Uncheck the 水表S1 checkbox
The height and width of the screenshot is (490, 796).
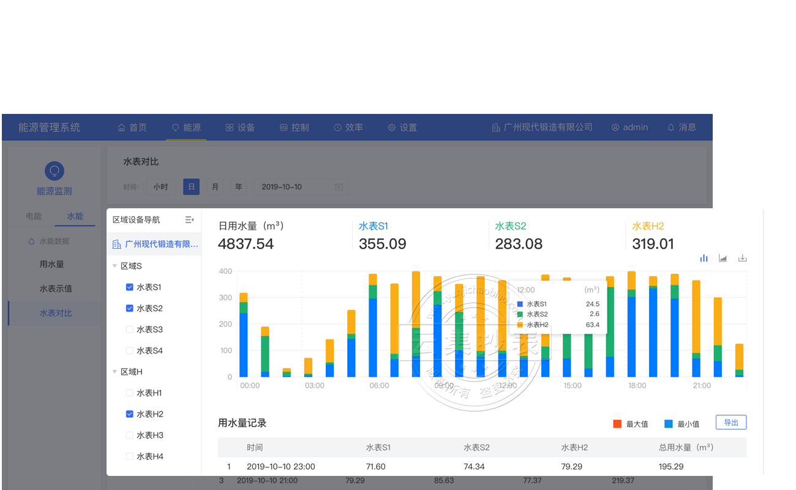pyautogui.click(x=130, y=287)
